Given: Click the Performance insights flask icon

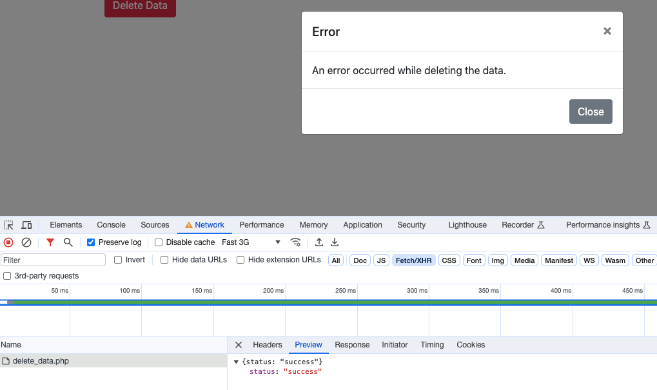Looking at the screenshot, I should [x=647, y=225].
